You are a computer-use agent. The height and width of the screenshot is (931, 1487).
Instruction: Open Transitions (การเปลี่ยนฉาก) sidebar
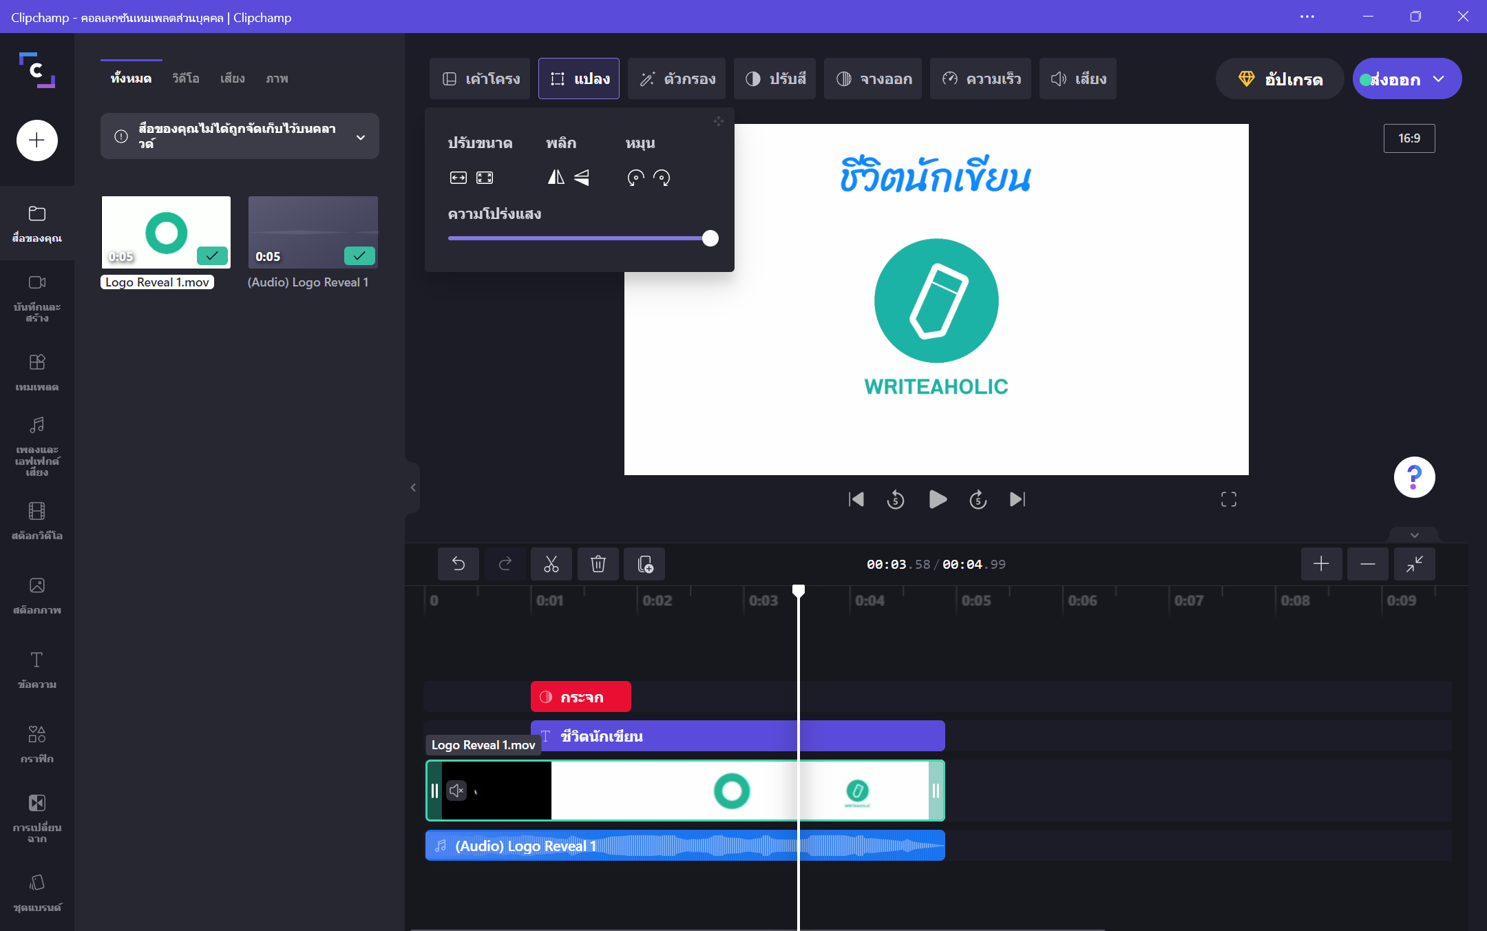[37, 819]
